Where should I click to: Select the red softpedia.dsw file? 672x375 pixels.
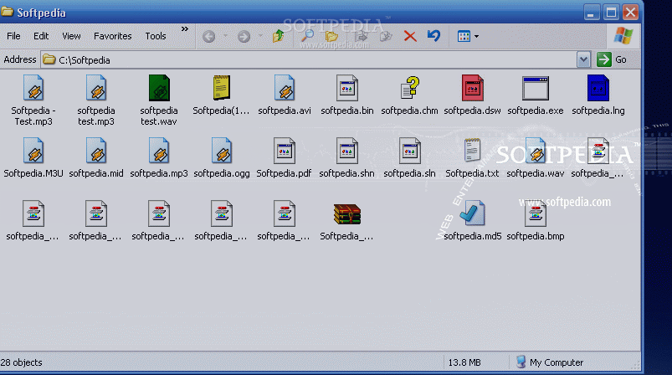tap(472, 95)
